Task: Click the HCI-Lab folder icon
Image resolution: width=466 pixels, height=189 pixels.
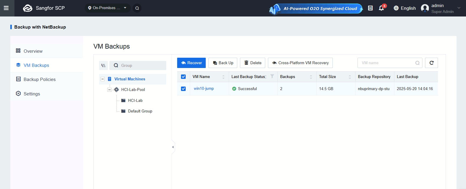Action: 124,100
